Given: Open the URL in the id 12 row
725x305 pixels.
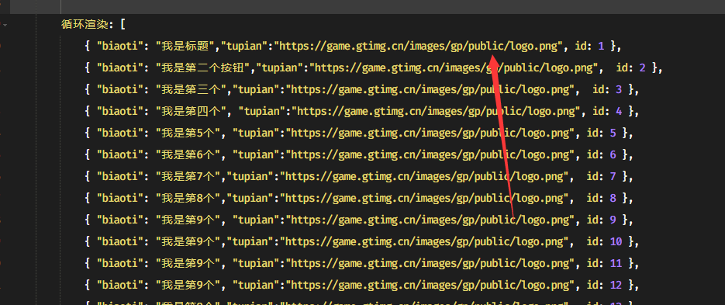Looking at the screenshot, I should [x=430, y=285].
